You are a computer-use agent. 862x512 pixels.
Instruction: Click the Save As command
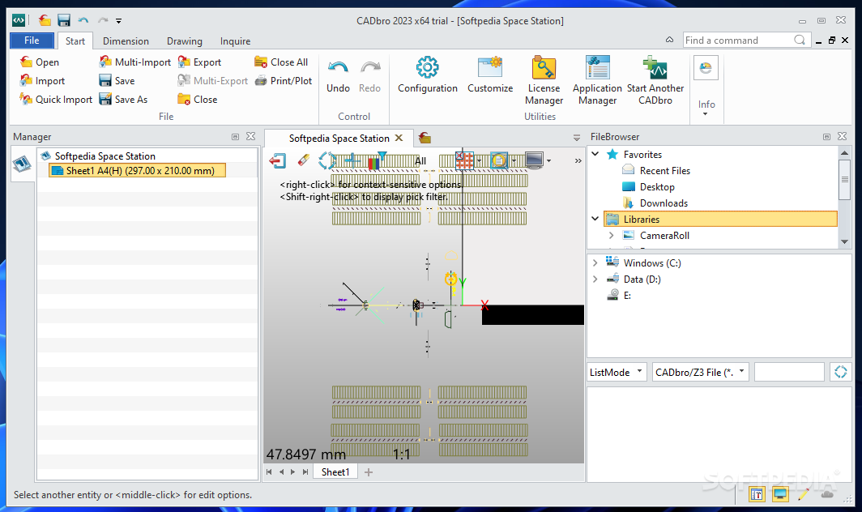click(x=123, y=100)
